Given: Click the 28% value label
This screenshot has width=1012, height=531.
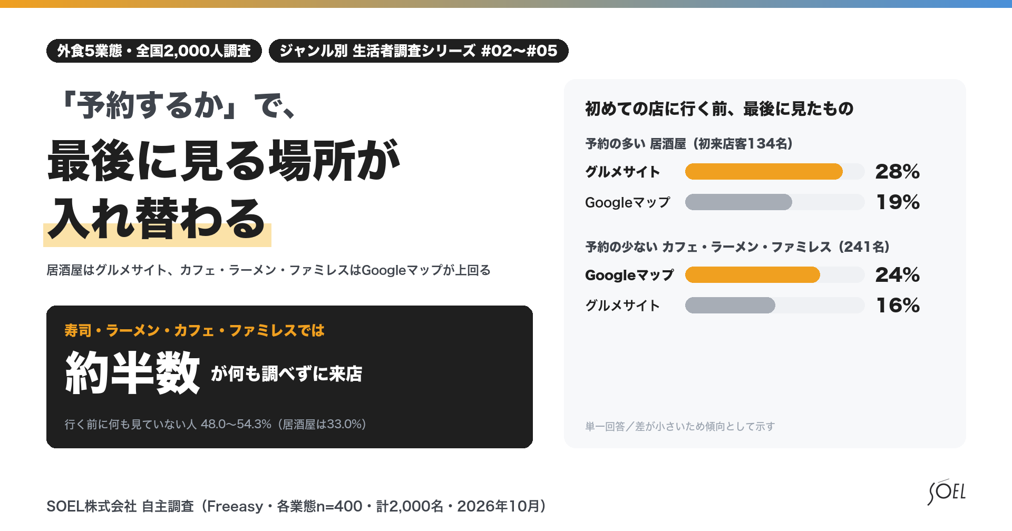Looking at the screenshot, I should (x=897, y=171).
